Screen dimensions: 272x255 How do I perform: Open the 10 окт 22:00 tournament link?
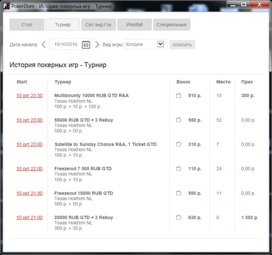tap(29, 169)
